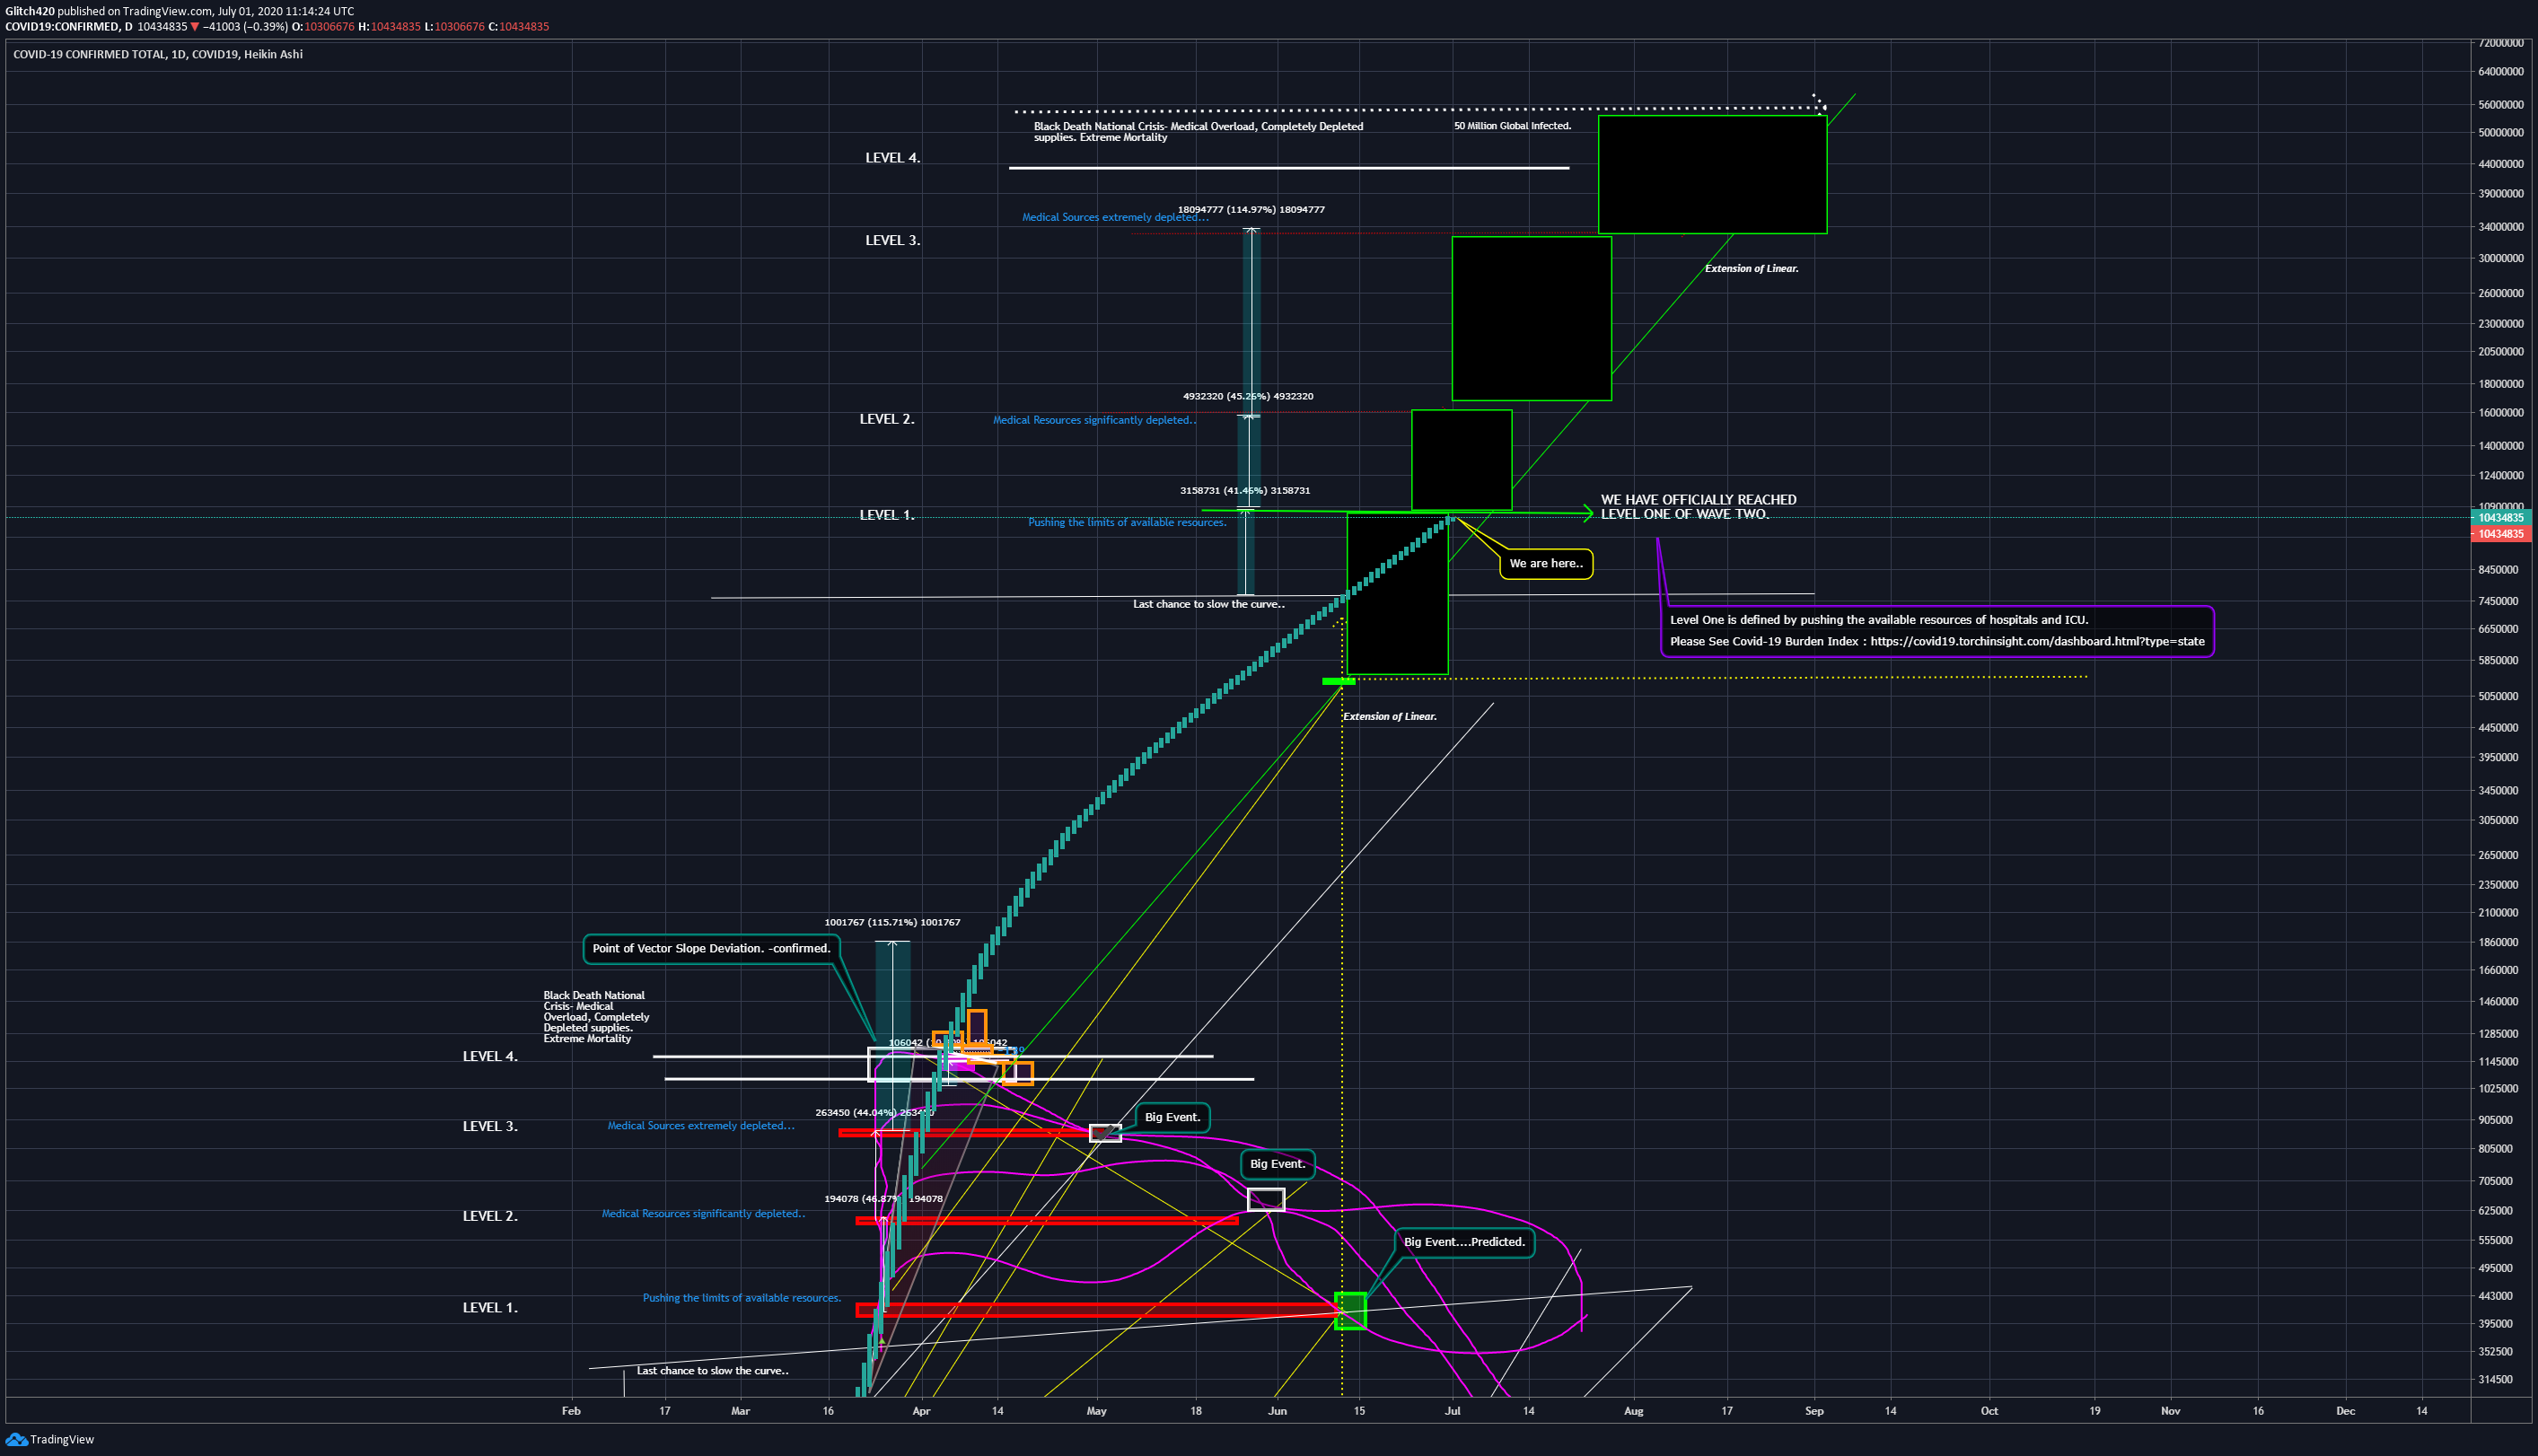Click 'WE HAVE OFFICIALLY REACHED LEVEL ONE' annotation
The image size is (2538, 1456).
click(x=1698, y=507)
